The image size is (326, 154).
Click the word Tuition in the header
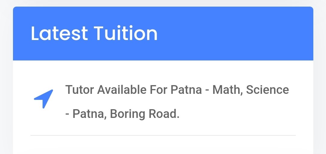(x=126, y=33)
